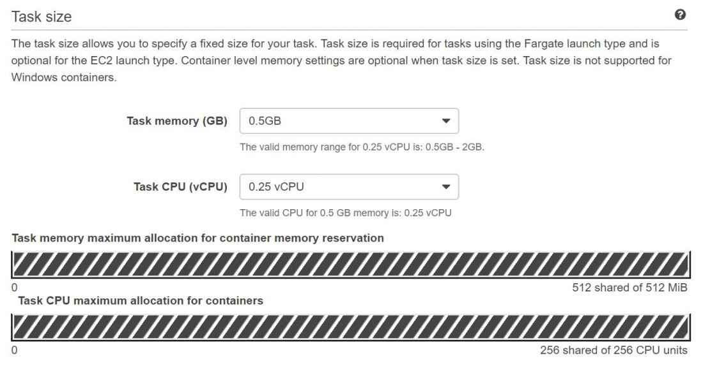Click the 512 shared of 512 MiB text
The height and width of the screenshot is (366, 703).
pos(630,288)
